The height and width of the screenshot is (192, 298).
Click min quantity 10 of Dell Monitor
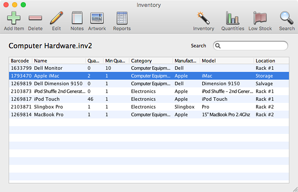pyautogui.click(x=108, y=68)
